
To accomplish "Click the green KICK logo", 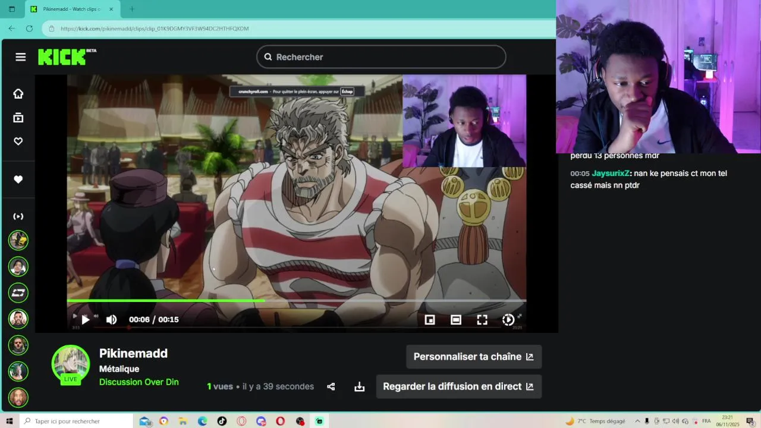I will point(62,56).
